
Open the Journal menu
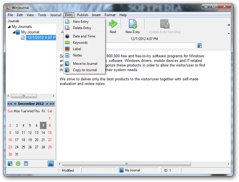pyautogui.click(x=56, y=15)
